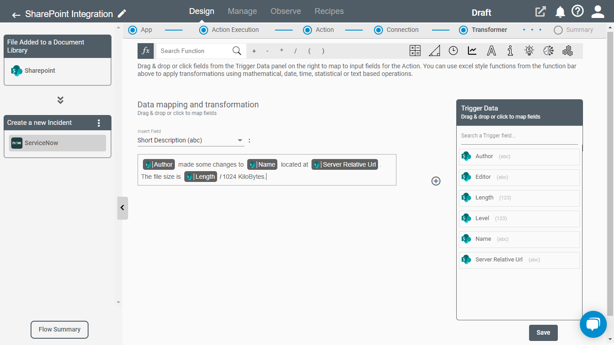Select the Summary step radio button
This screenshot has width=614, height=345.
click(x=558, y=30)
